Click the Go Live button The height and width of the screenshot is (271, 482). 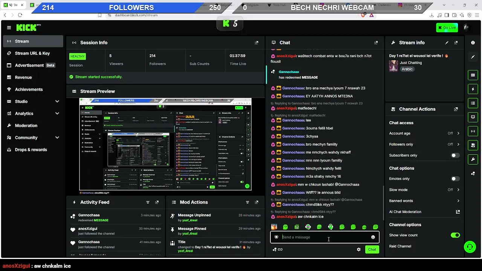pos(447,27)
